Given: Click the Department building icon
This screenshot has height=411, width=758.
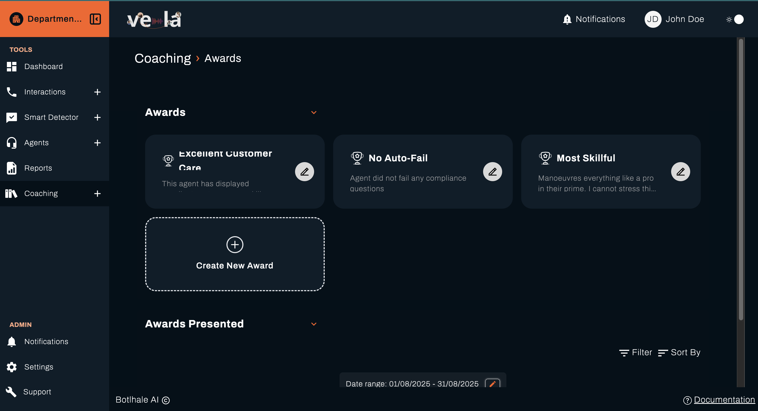Looking at the screenshot, I should pyautogui.click(x=16, y=19).
